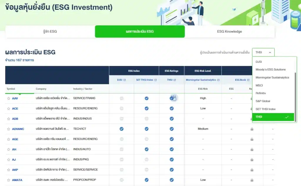Open THSI external link icon in ESG Ratings
The height and width of the screenshot is (186, 301).
175,80
